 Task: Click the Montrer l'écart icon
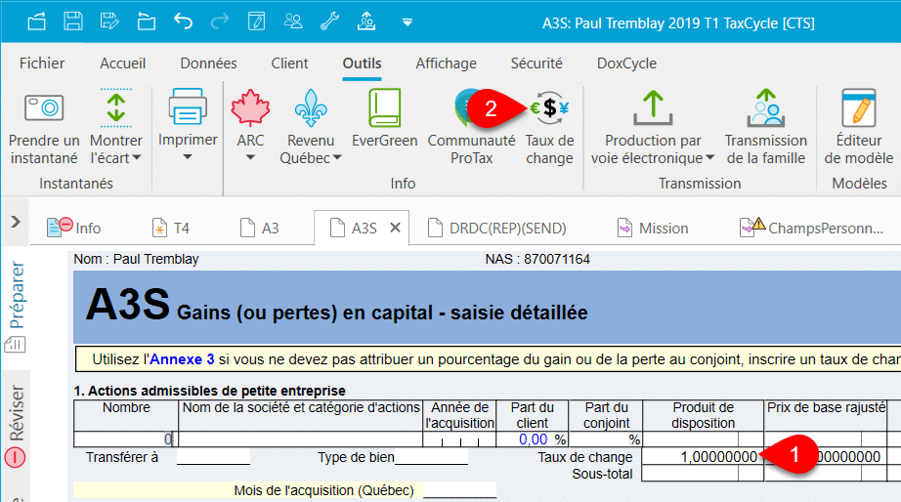(116, 107)
